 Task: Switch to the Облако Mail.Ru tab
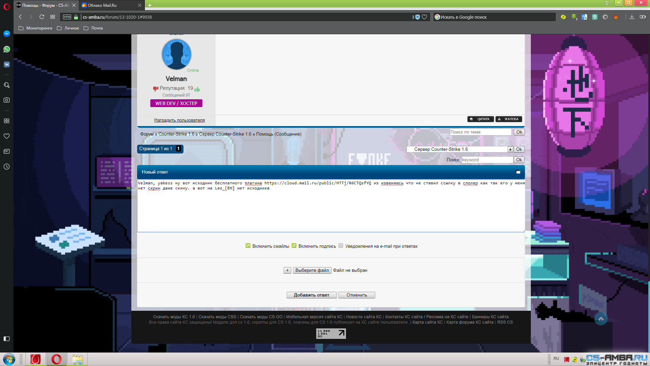pyautogui.click(x=108, y=5)
